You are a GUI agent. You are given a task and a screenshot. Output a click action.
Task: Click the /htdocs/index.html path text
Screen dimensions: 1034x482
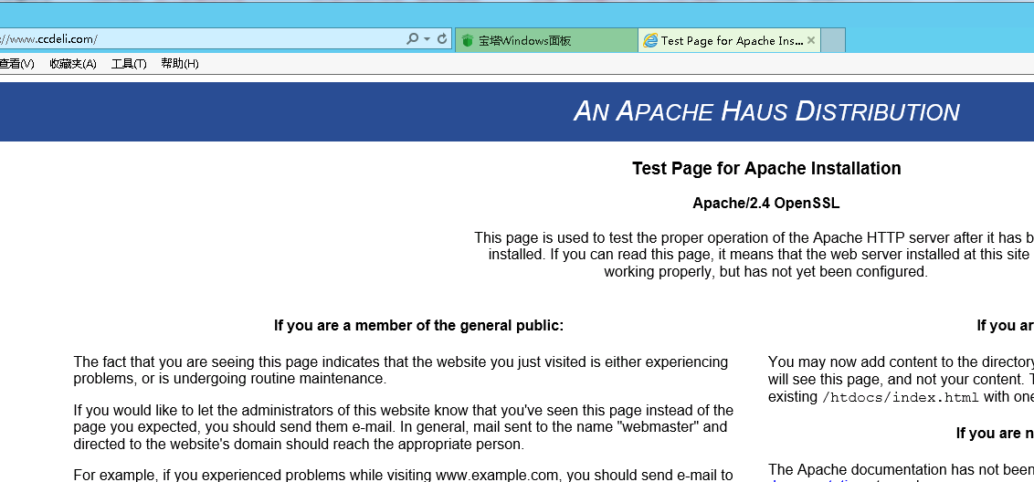click(x=900, y=398)
